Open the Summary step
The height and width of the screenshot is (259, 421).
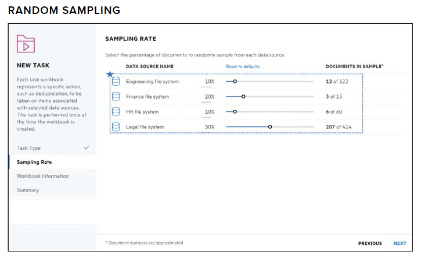[x=28, y=190]
